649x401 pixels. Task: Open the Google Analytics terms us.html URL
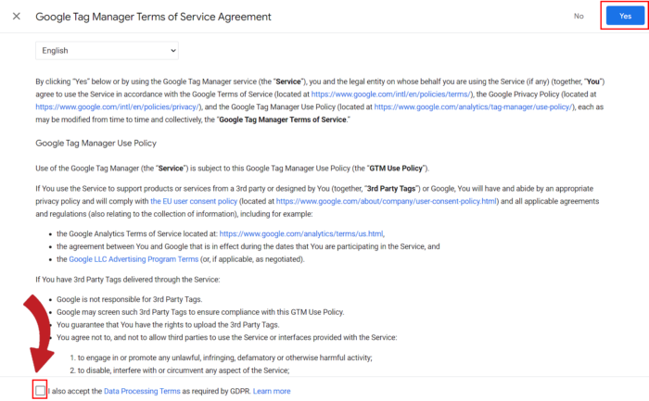[x=301, y=234]
